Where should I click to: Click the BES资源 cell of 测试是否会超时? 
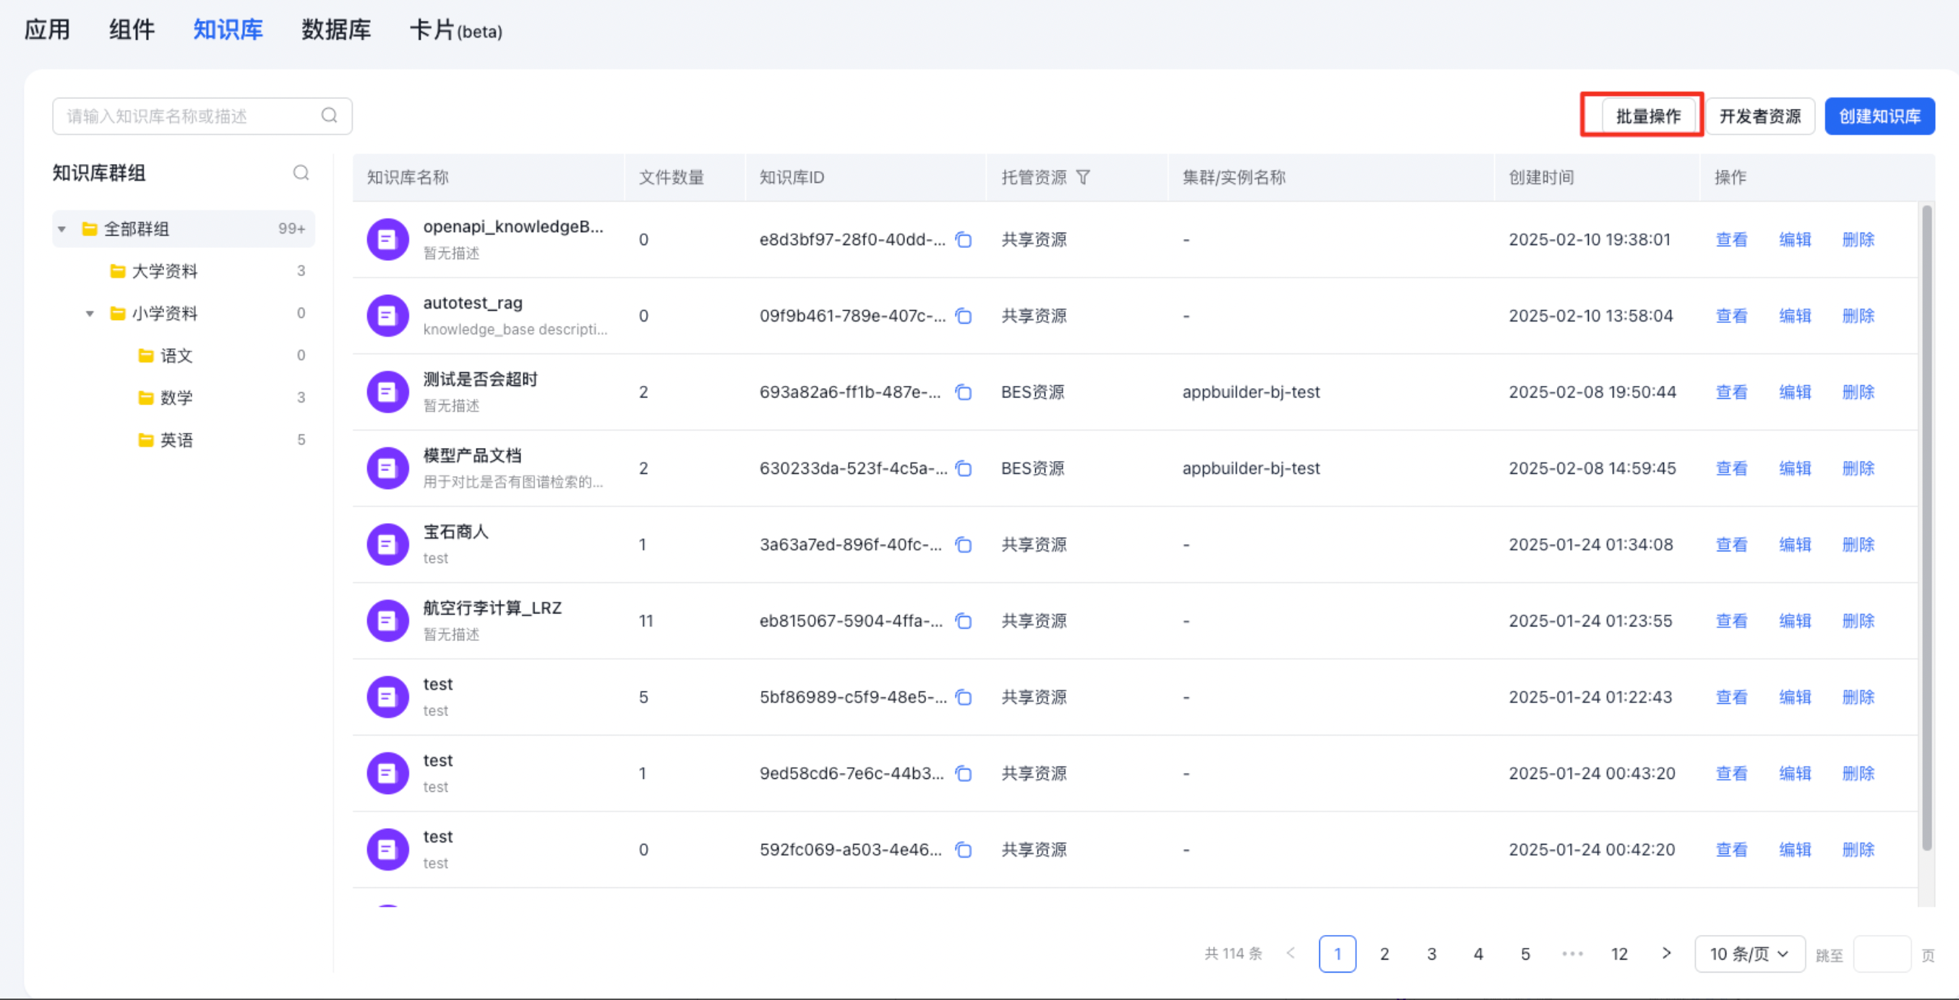pyautogui.click(x=1032, y=393)
